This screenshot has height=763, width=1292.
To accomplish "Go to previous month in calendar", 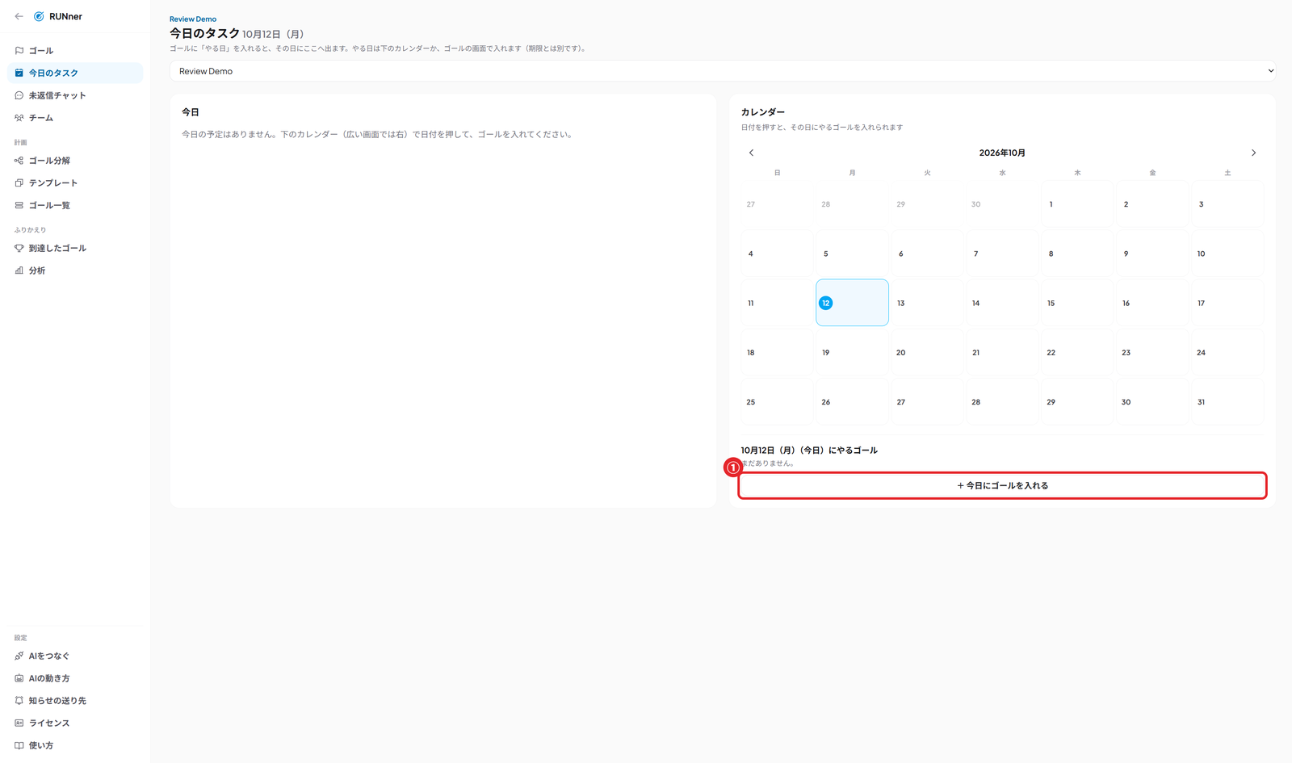I will pos(752,153).
